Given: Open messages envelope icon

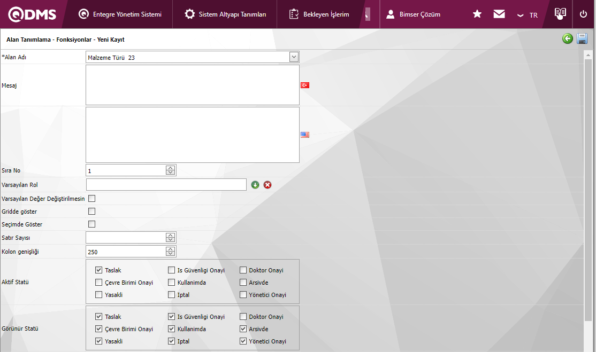Looking at the screenshot, I should 499,14.
